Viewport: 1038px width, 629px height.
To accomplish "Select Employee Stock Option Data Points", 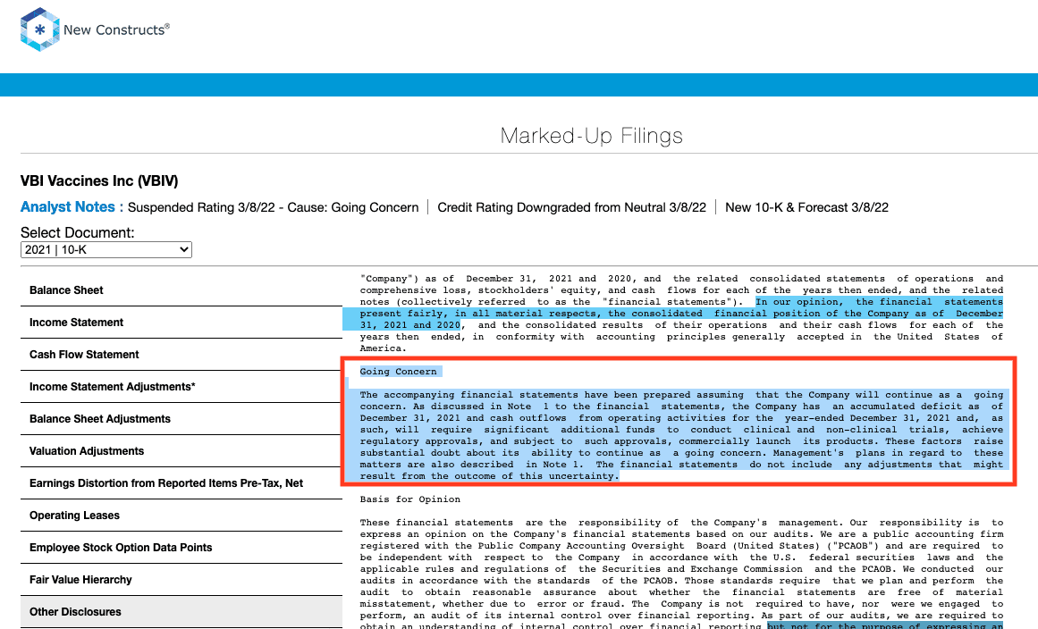I will tap(181, 548).
